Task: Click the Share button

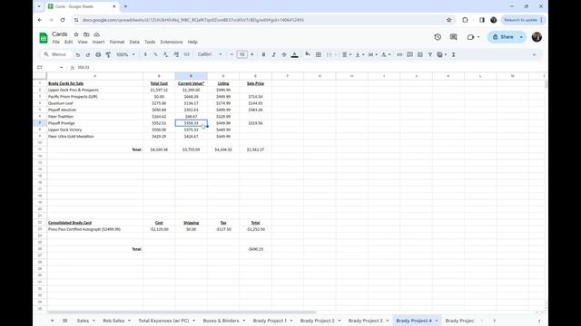Action: (x=503, y=37)
